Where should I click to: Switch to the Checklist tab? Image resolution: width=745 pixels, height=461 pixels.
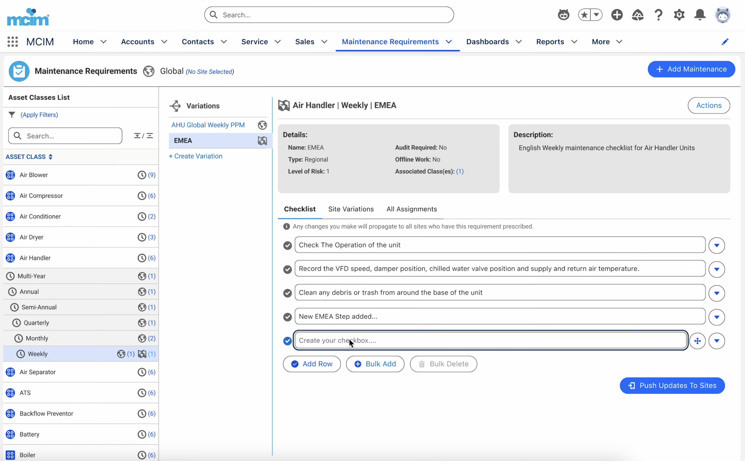pos(299,209)
